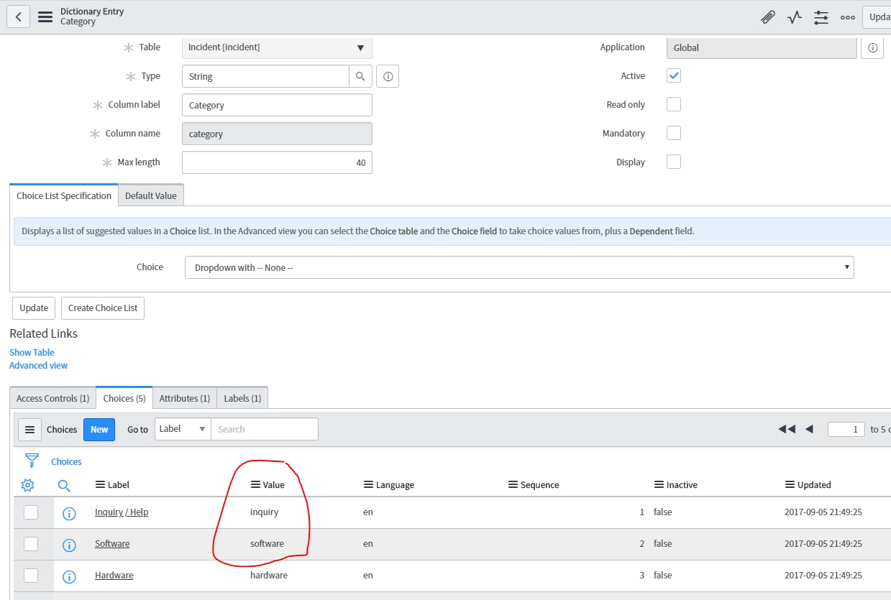Click the software value cell

click(267, 544)
